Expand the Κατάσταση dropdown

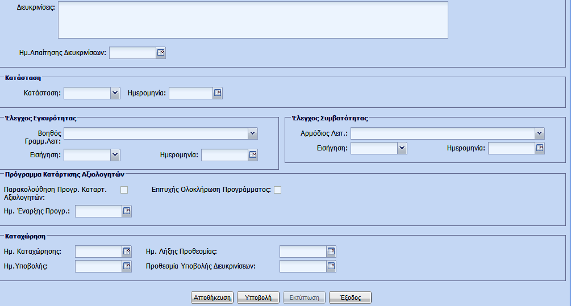pos(115,93)
